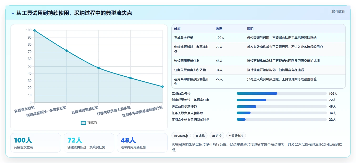Click the 连续两周更新任务 table cell
356x163 pixels.
pyautogui.click(x=192, y=61)
